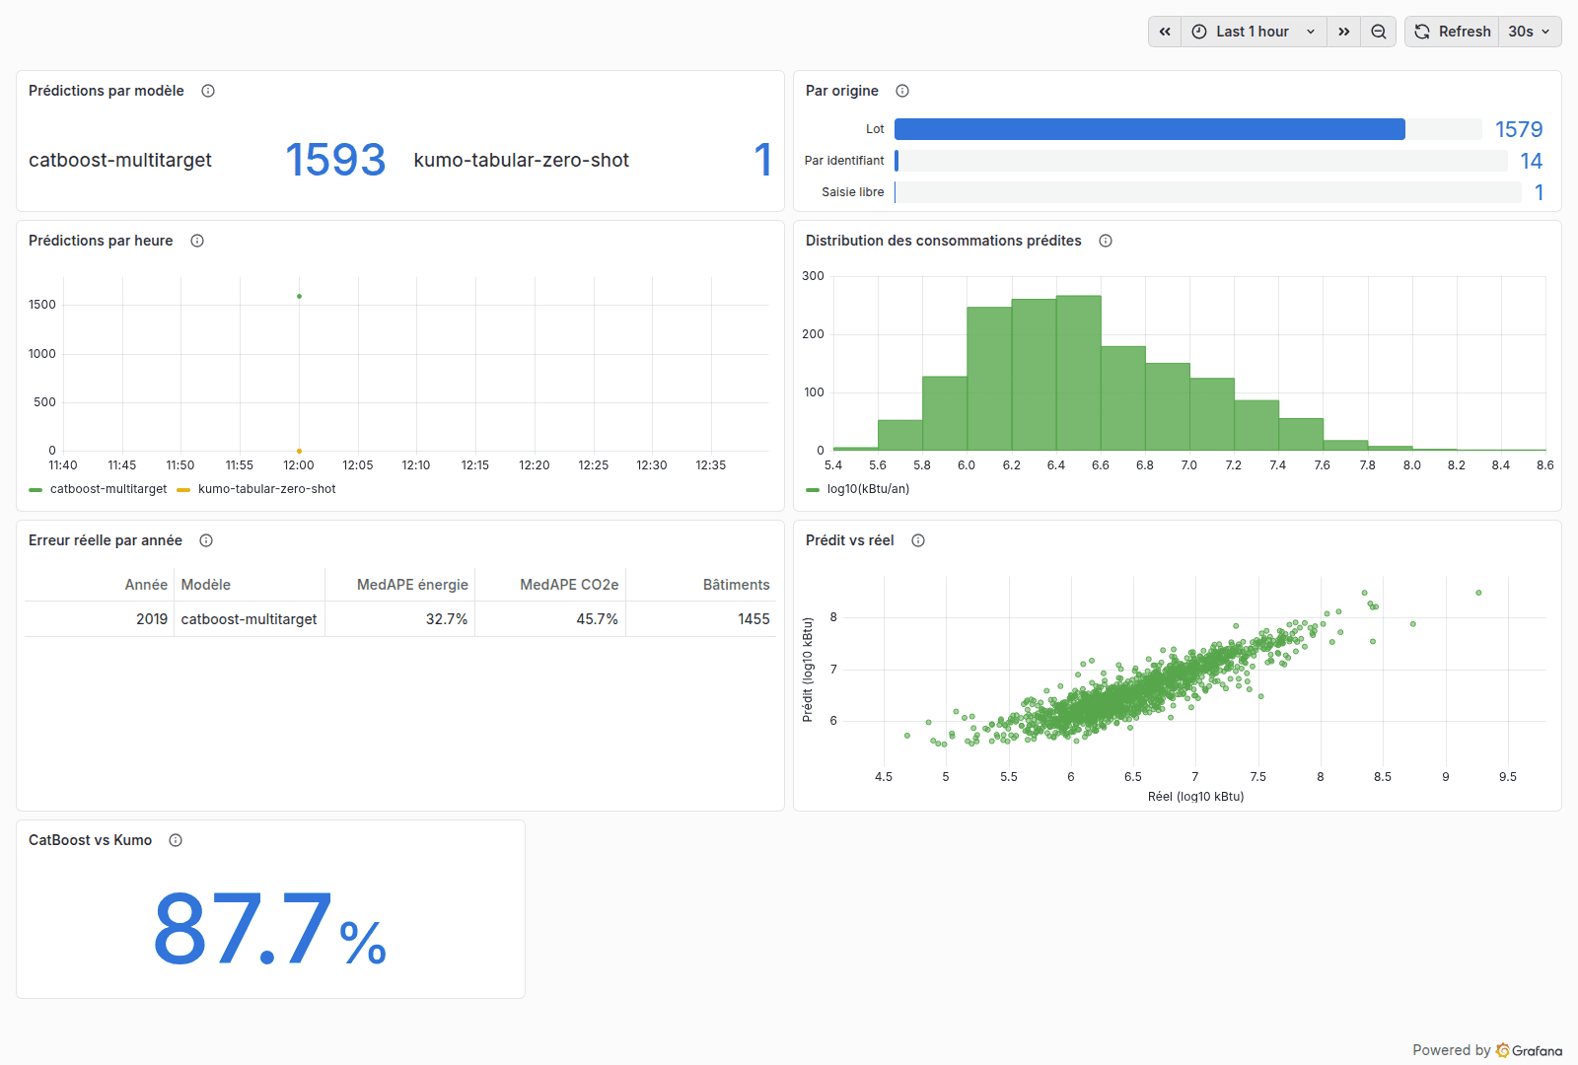
Task: Click the green catboost data point at 12:00
Action: click(299, 296)
